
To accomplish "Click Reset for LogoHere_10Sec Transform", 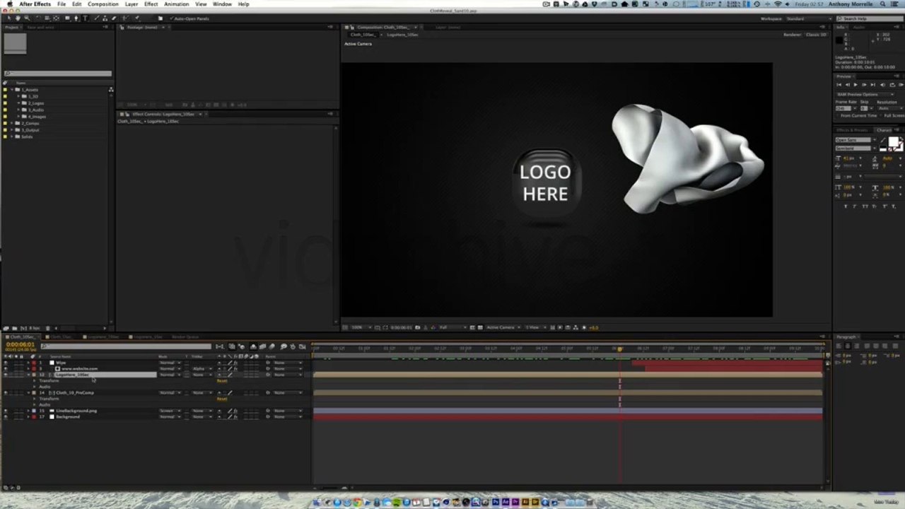I will [x=222, y=380].
